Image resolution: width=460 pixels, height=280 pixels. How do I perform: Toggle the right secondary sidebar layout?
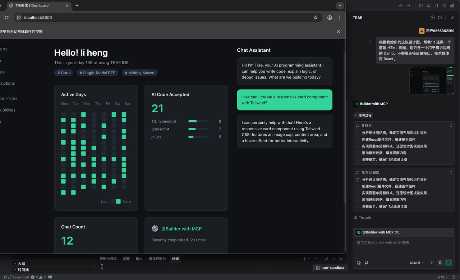click(x=436, y=6)
